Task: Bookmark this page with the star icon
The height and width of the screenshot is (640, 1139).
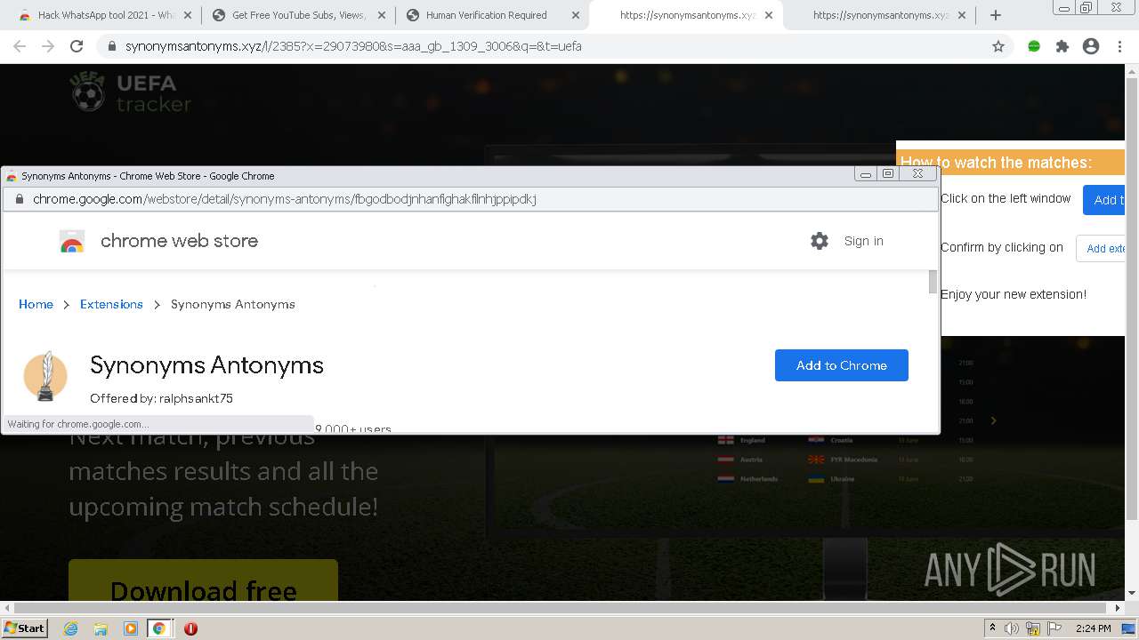Action: 998,46
